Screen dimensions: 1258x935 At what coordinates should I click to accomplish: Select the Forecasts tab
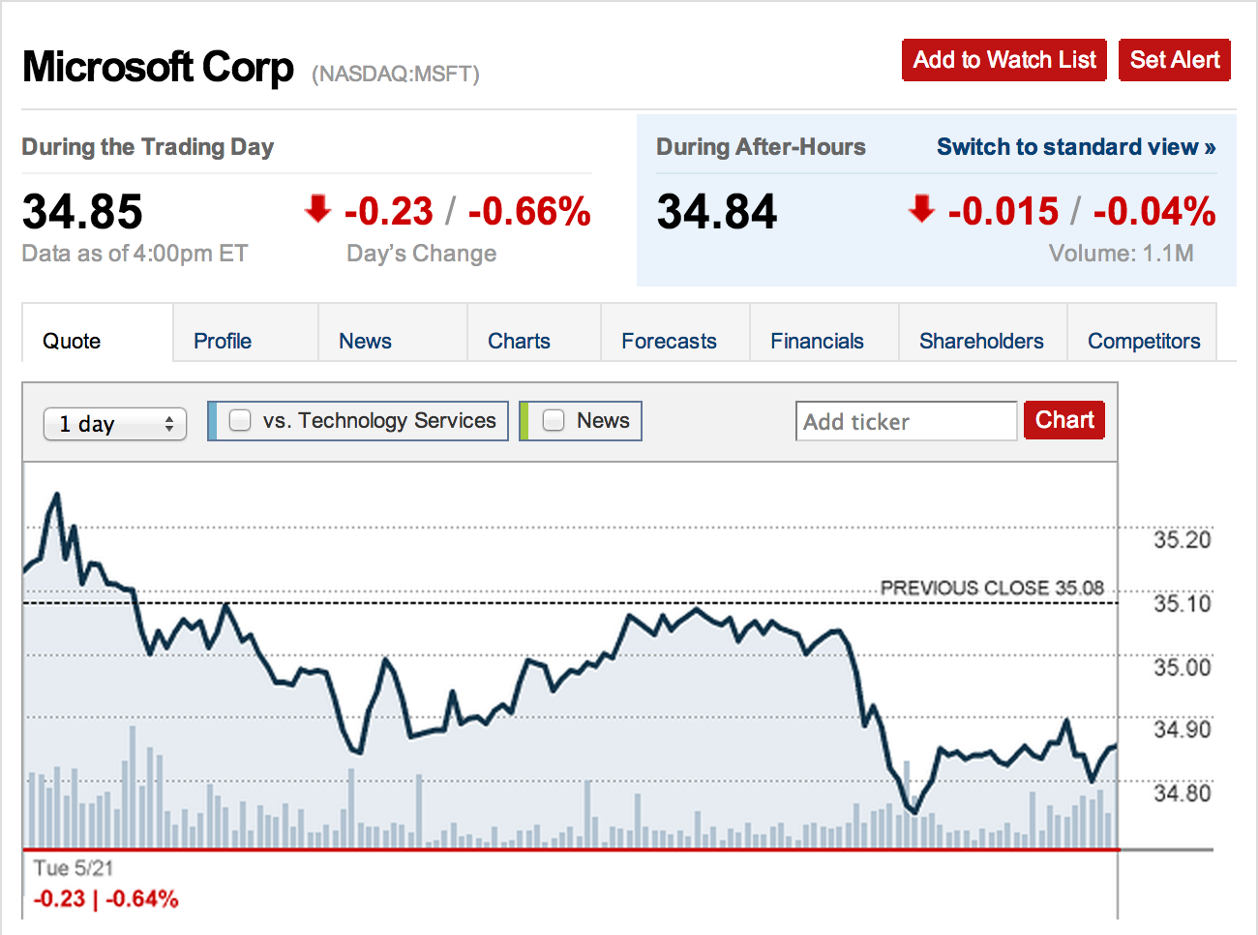[x=669, y=341]
